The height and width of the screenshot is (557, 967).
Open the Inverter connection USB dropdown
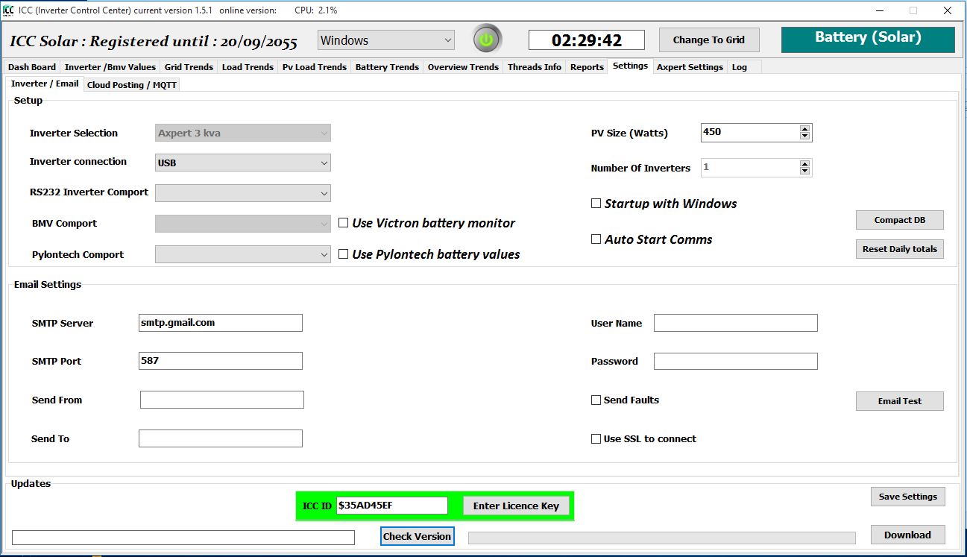pyautogui.click(x=243, y=163)
